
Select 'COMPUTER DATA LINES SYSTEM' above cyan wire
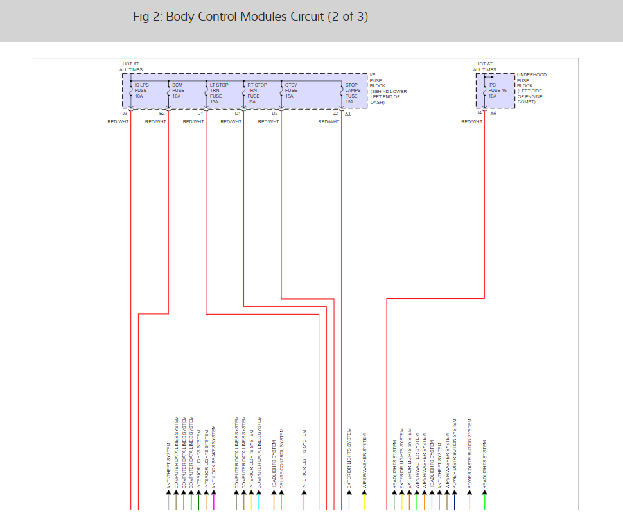[259, 453]
